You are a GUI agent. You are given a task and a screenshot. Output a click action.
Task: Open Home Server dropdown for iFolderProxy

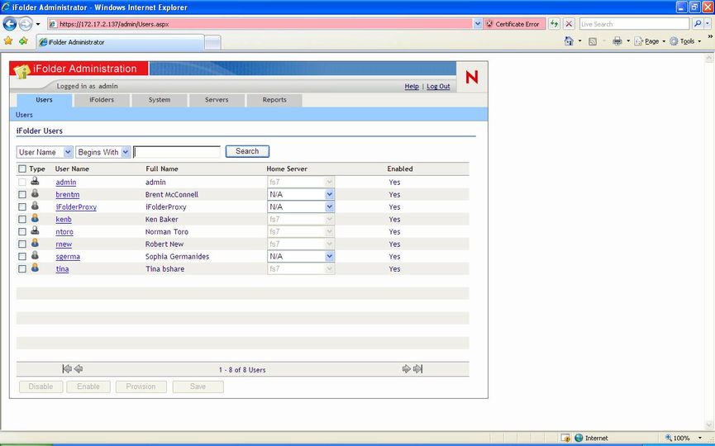(x=301, y=206)
